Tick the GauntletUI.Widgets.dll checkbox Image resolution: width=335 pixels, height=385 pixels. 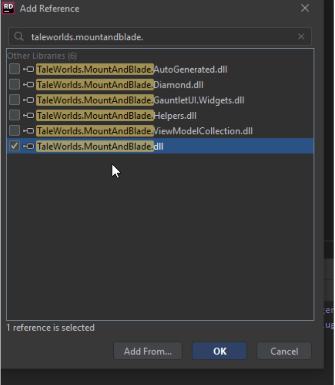14,100
